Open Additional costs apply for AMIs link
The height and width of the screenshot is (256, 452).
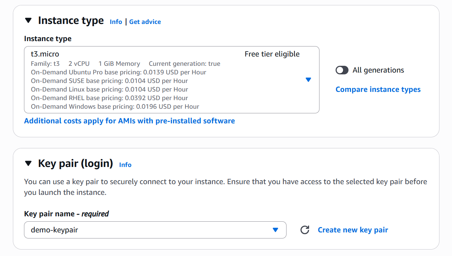pyautogui.click(x=129, y=121)
